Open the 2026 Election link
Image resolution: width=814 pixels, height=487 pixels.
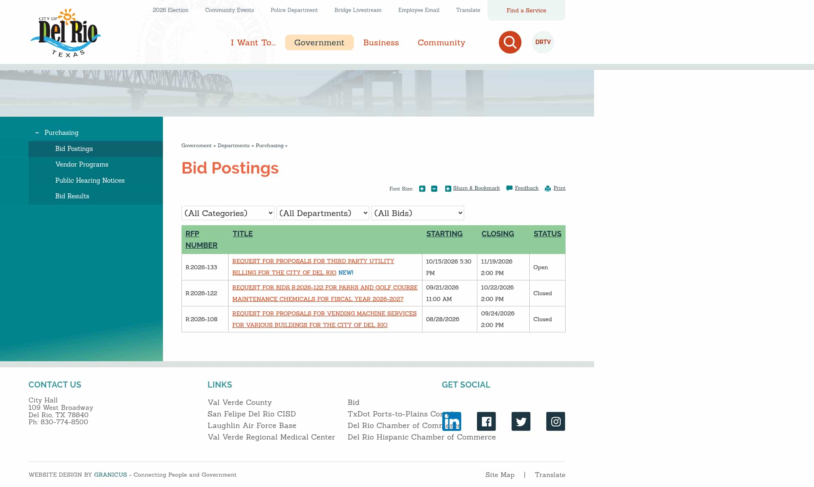coord(170,10)
